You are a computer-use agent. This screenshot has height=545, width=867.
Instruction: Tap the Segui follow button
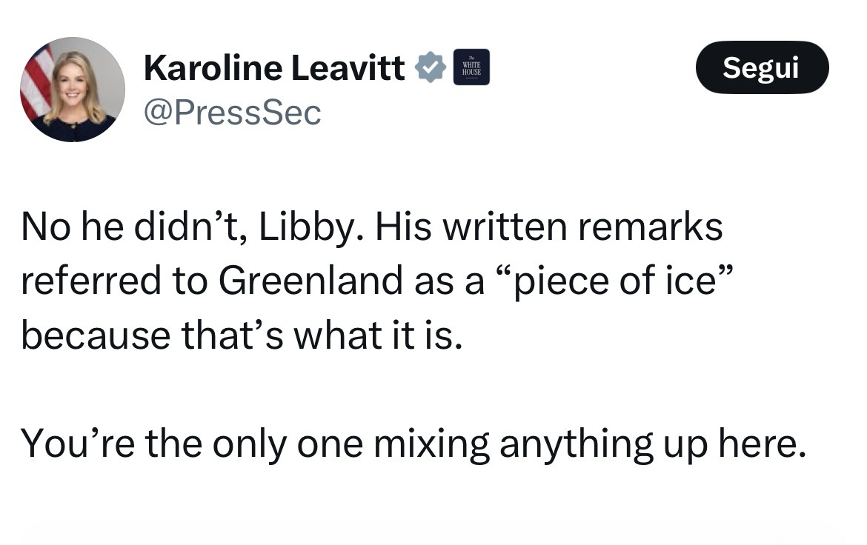pos(762,67)
